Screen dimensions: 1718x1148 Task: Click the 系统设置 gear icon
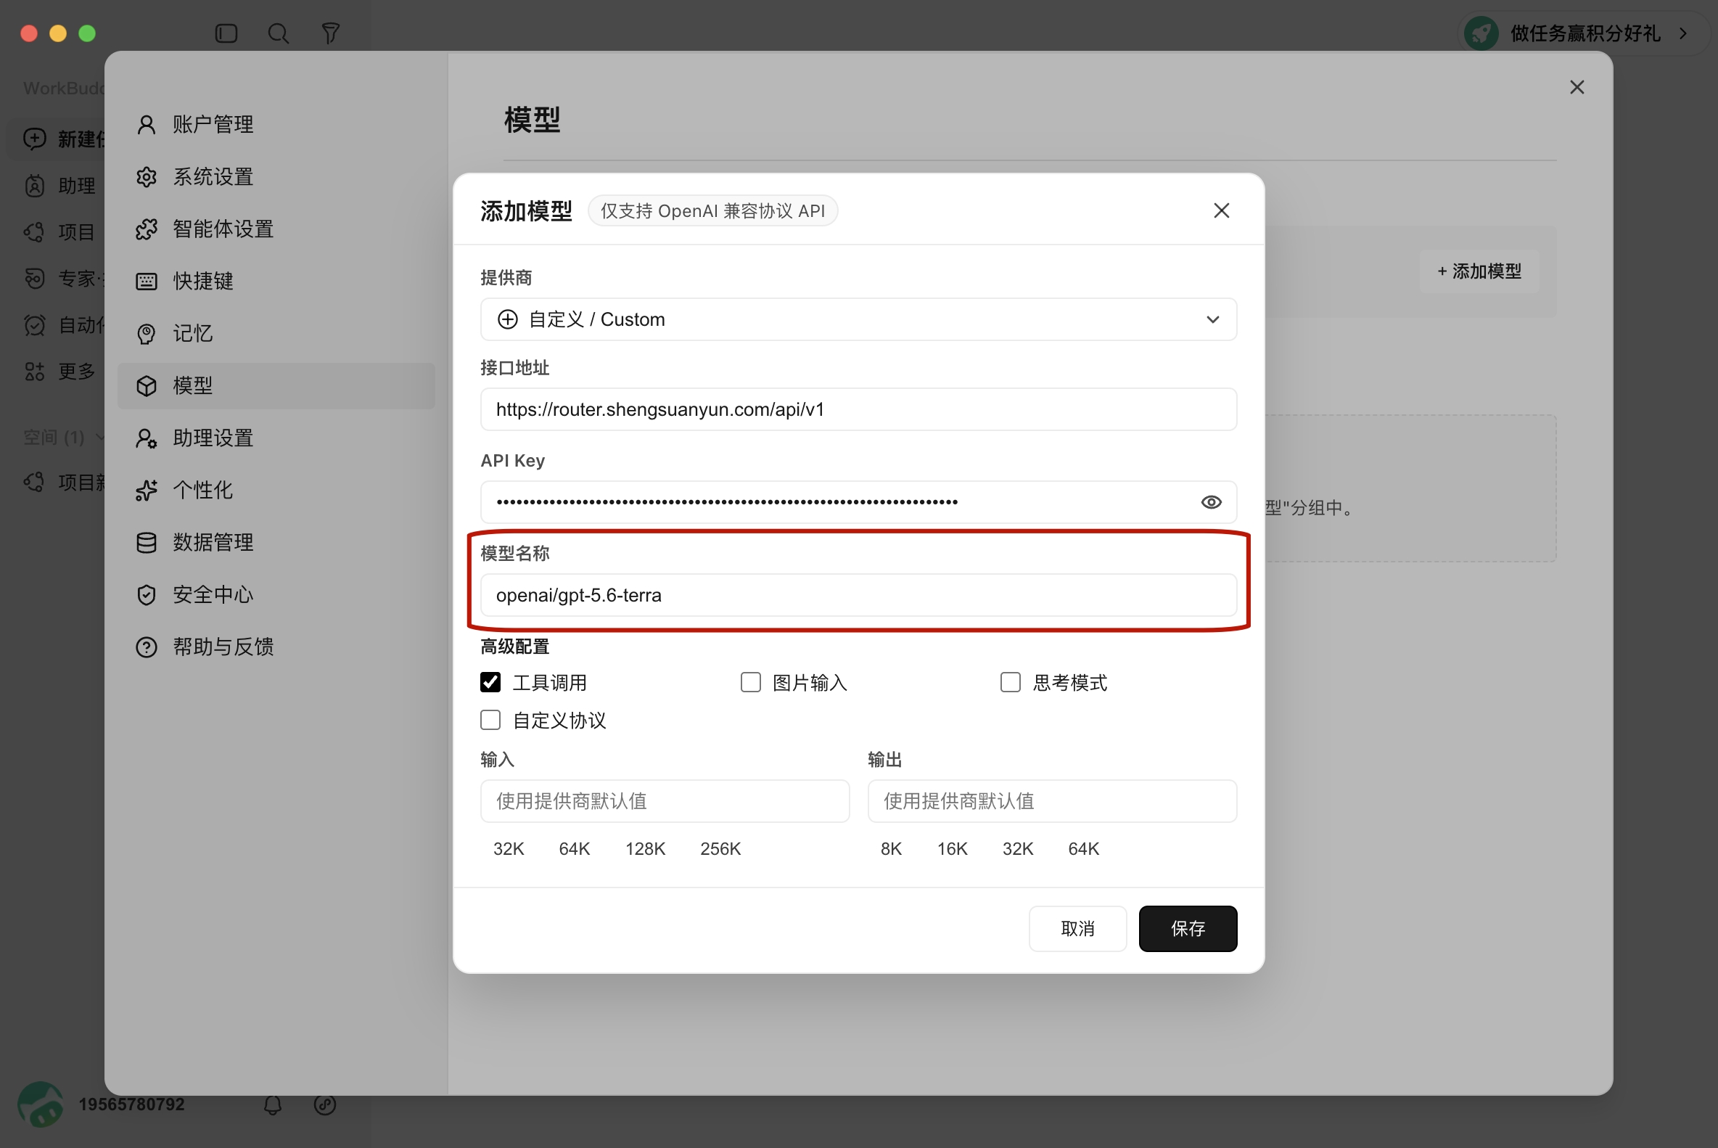coord(147,177)
